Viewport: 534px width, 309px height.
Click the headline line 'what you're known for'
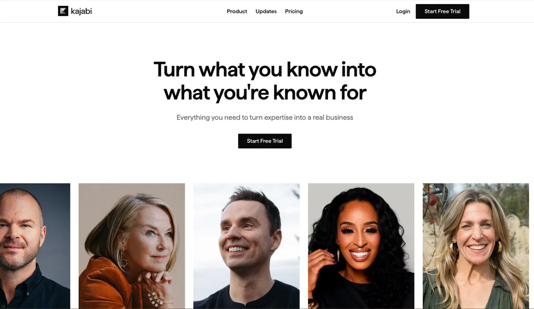tap(265, 92)
